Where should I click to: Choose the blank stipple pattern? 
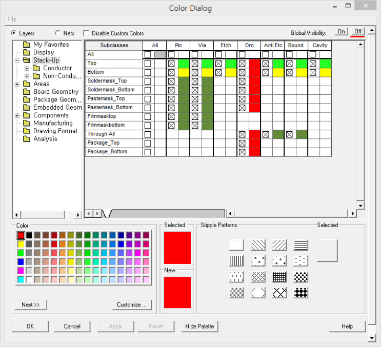(236, 245)
